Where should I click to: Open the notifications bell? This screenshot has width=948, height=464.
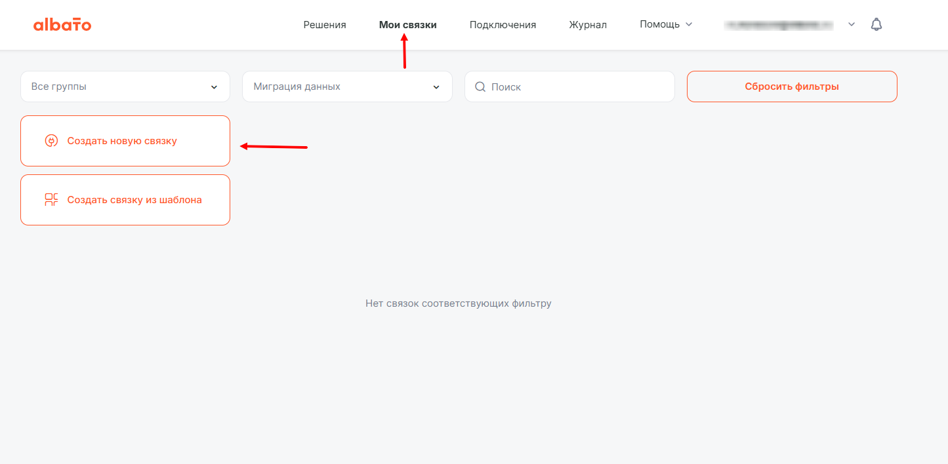876,24
